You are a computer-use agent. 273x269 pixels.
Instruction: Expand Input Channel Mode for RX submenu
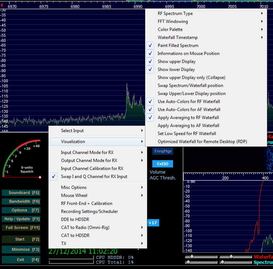click(98, 153)
